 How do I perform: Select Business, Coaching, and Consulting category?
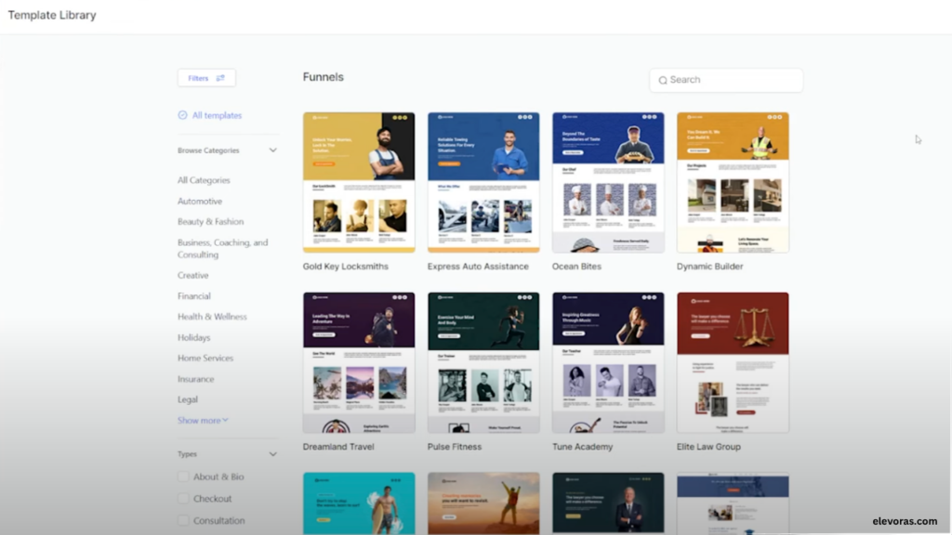222,249
